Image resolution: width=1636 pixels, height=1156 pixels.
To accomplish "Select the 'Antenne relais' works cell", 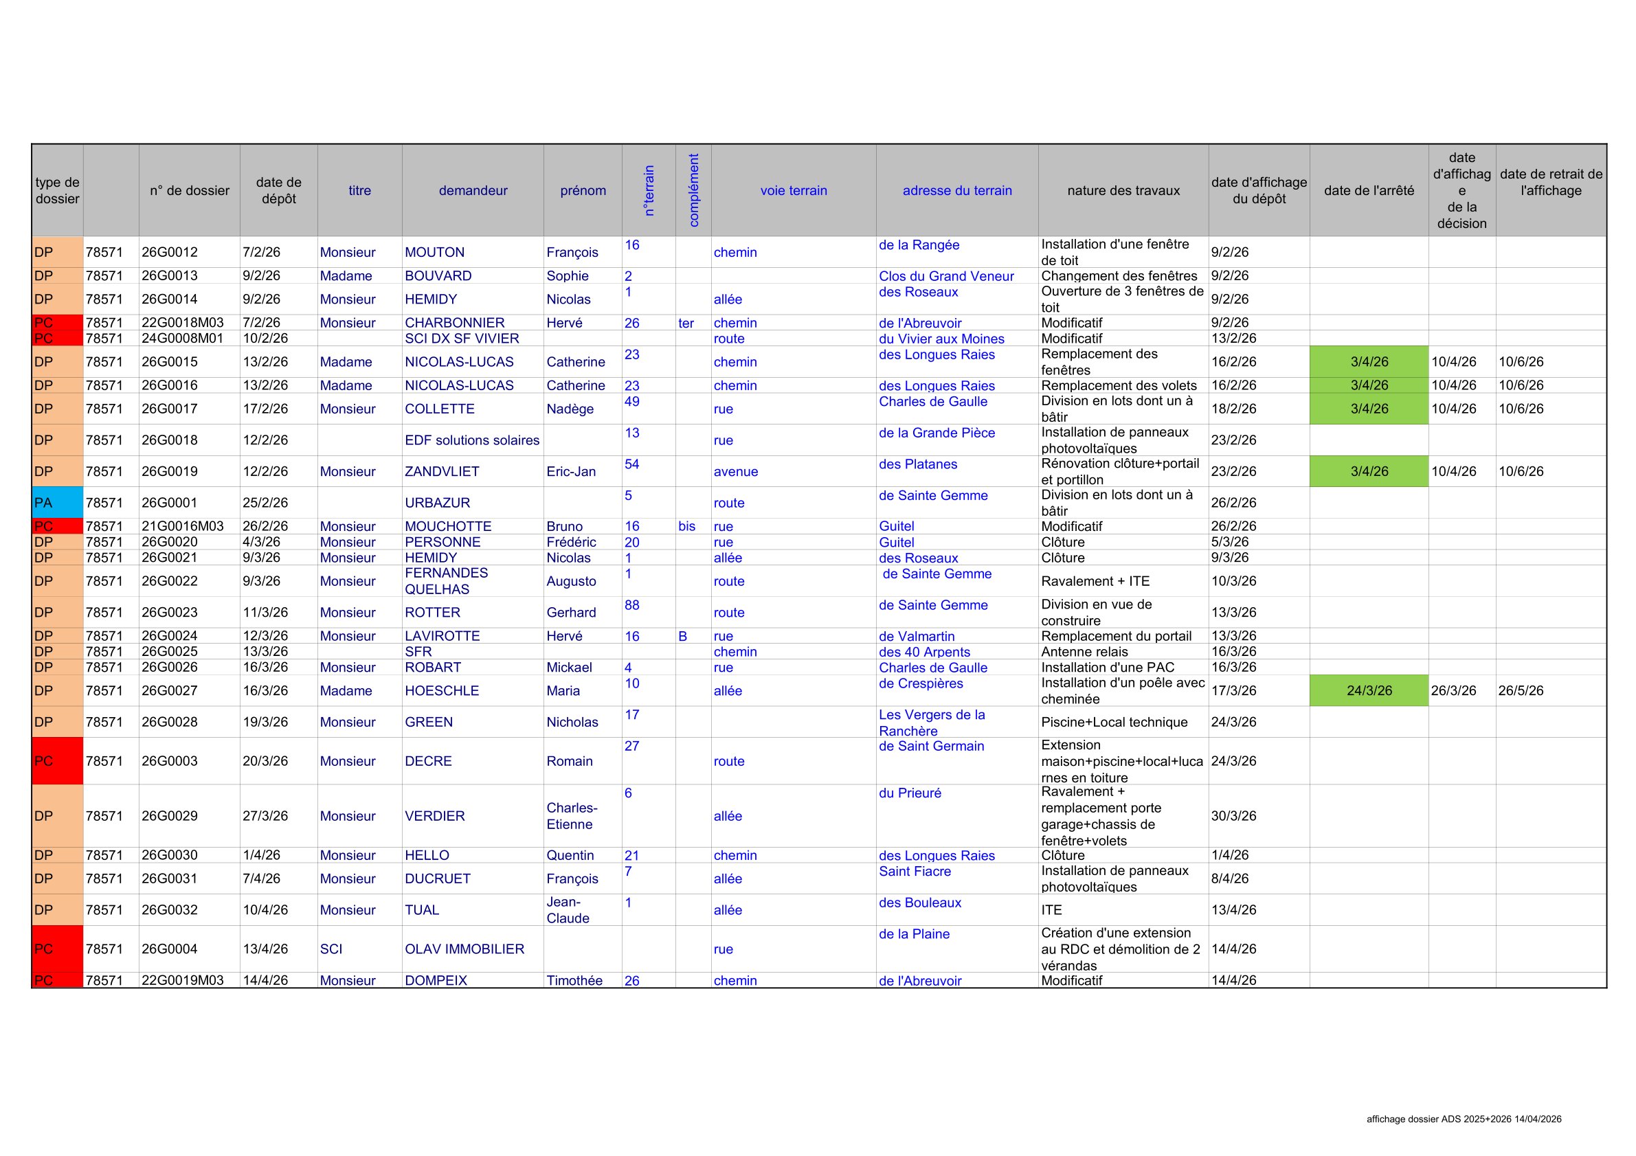I will click(x=1084, y=652).
